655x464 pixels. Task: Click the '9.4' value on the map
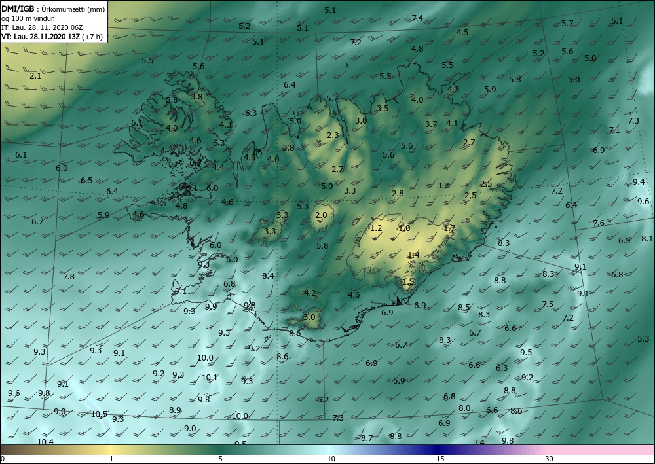pos(638,181)
